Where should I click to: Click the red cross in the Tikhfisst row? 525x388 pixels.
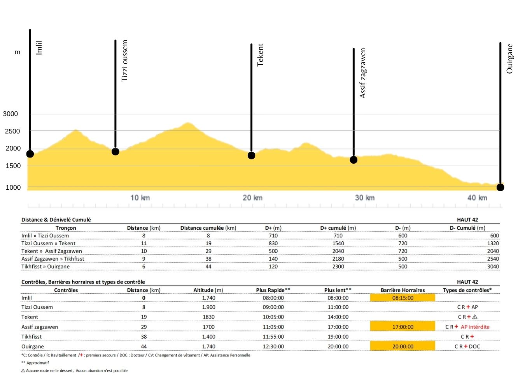(x=472, y=337)
